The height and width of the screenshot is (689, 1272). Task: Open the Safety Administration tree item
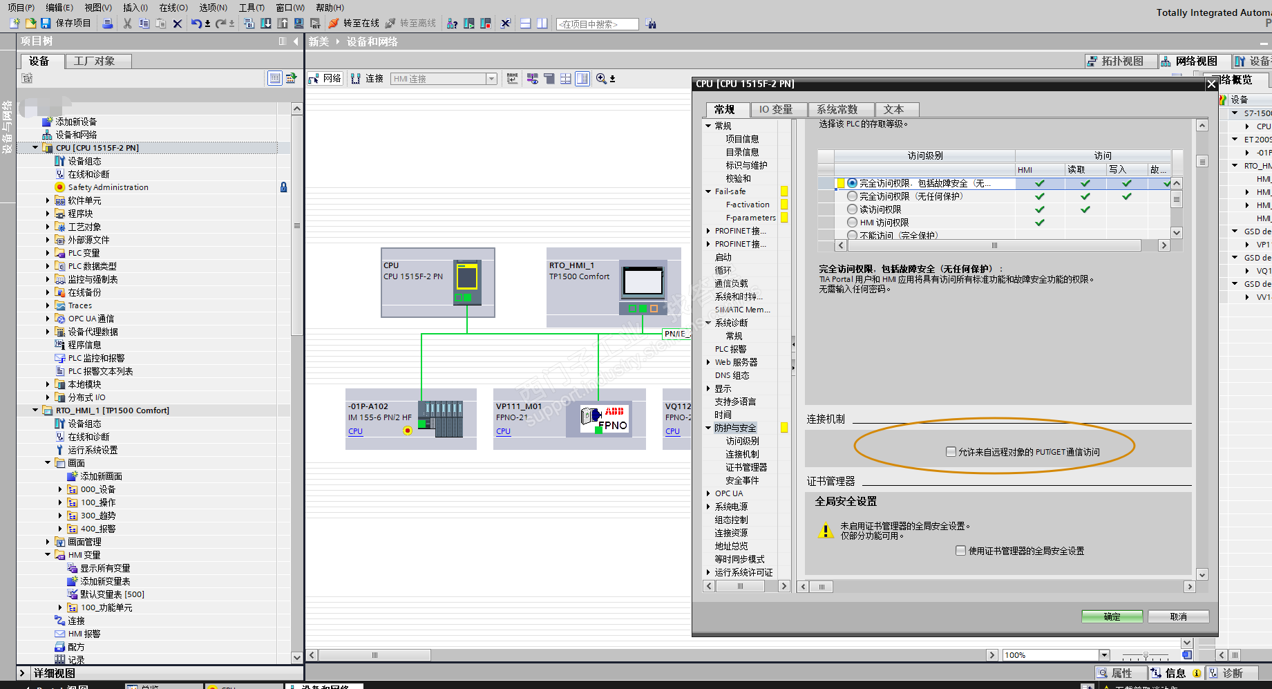pyautogui.click(x=108, y=187)
